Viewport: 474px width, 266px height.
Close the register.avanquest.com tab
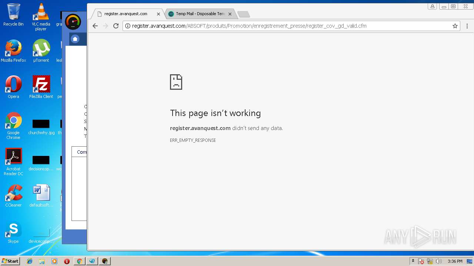(158, 14)
